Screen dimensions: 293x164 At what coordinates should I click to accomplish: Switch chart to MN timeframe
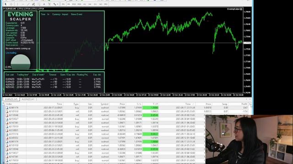tap(106, 4)
